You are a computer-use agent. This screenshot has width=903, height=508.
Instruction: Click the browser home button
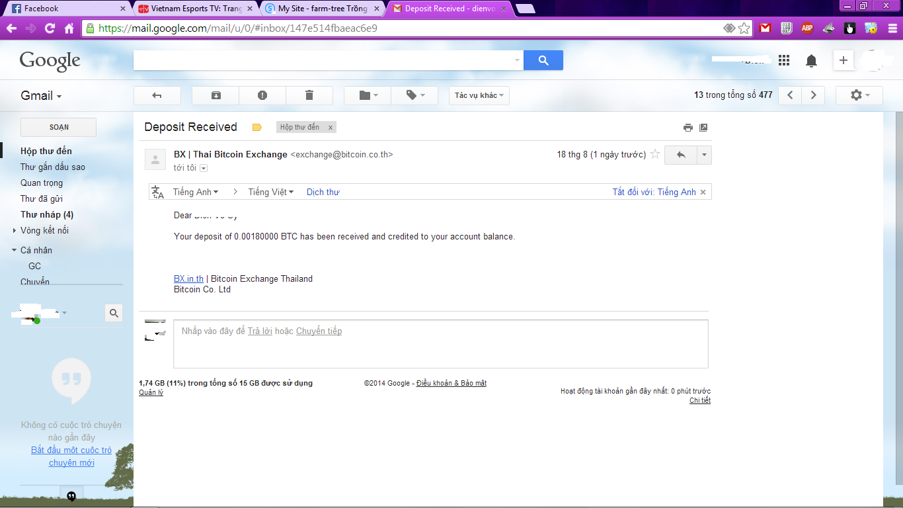pyautogui.click(x=69, y=28)
